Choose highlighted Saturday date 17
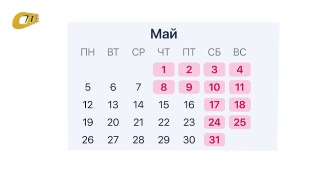Image resolution: width=321 pixels, height=180 pixels. [x=214, y=104]
